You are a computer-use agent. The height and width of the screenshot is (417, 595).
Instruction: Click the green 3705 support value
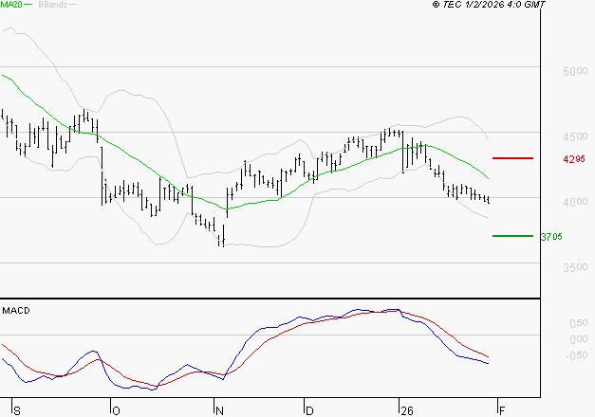coord(551,237)
